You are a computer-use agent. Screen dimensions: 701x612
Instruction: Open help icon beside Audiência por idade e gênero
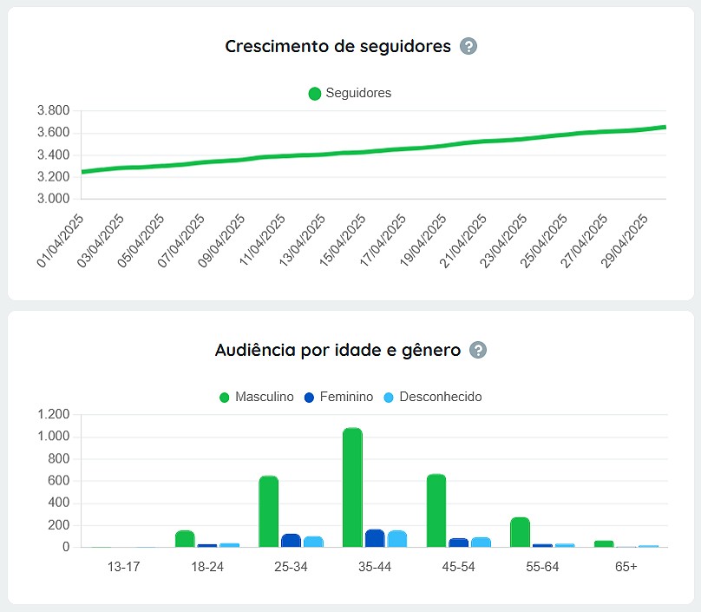click(478, 350)
